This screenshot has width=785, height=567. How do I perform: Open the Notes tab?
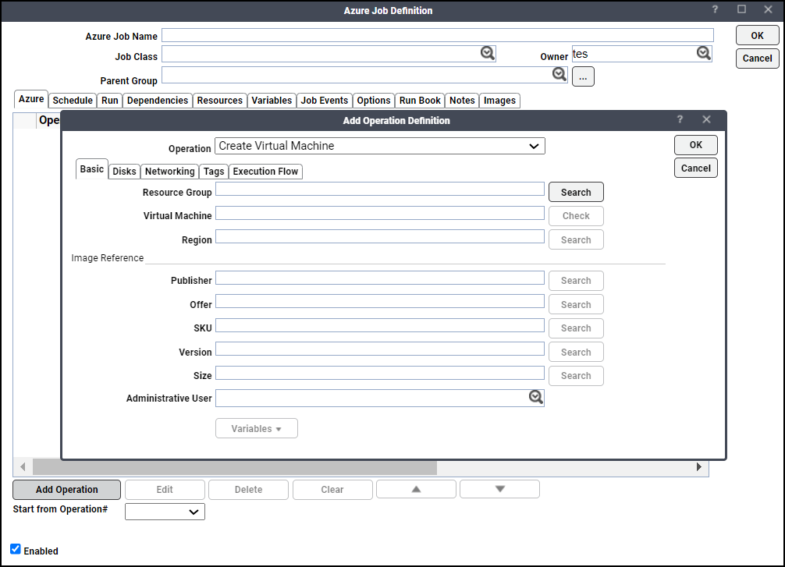462,101
